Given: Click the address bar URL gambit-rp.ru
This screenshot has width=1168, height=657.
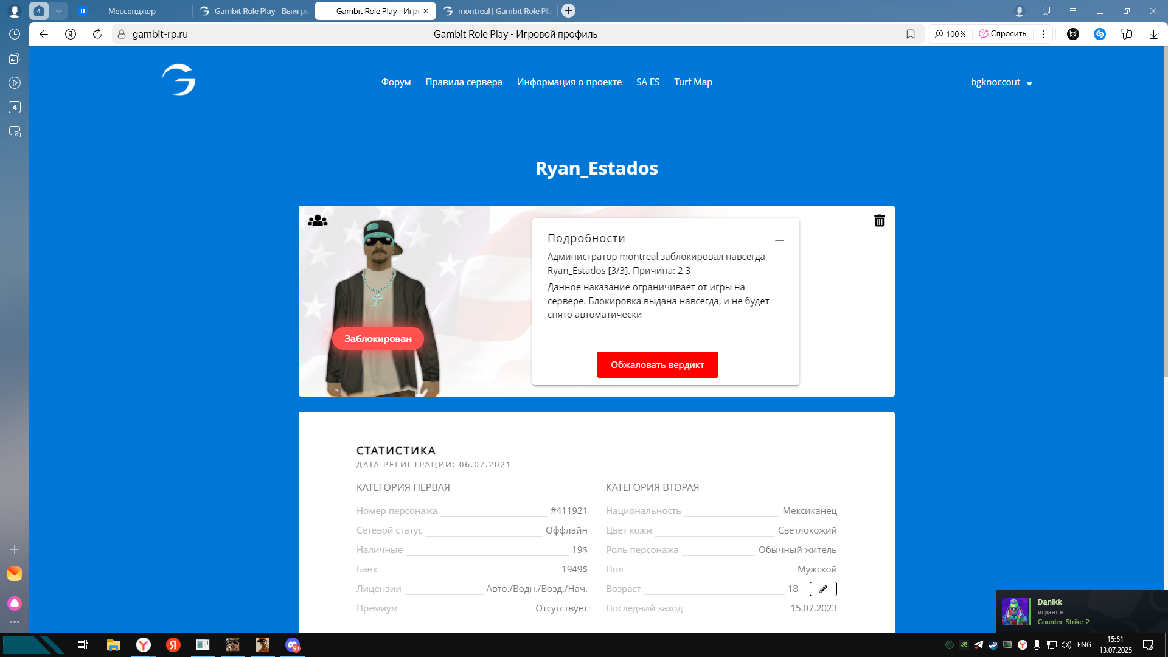Looking at the screenshot, I should [160, 34].
